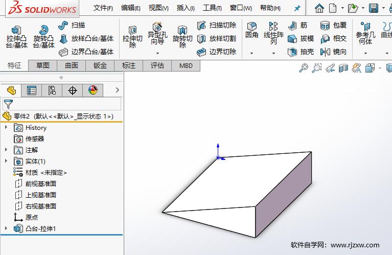The height and width of the screenshot is (255, 392).
Task: Click the feature tree filter field
Action: [62, 104]
